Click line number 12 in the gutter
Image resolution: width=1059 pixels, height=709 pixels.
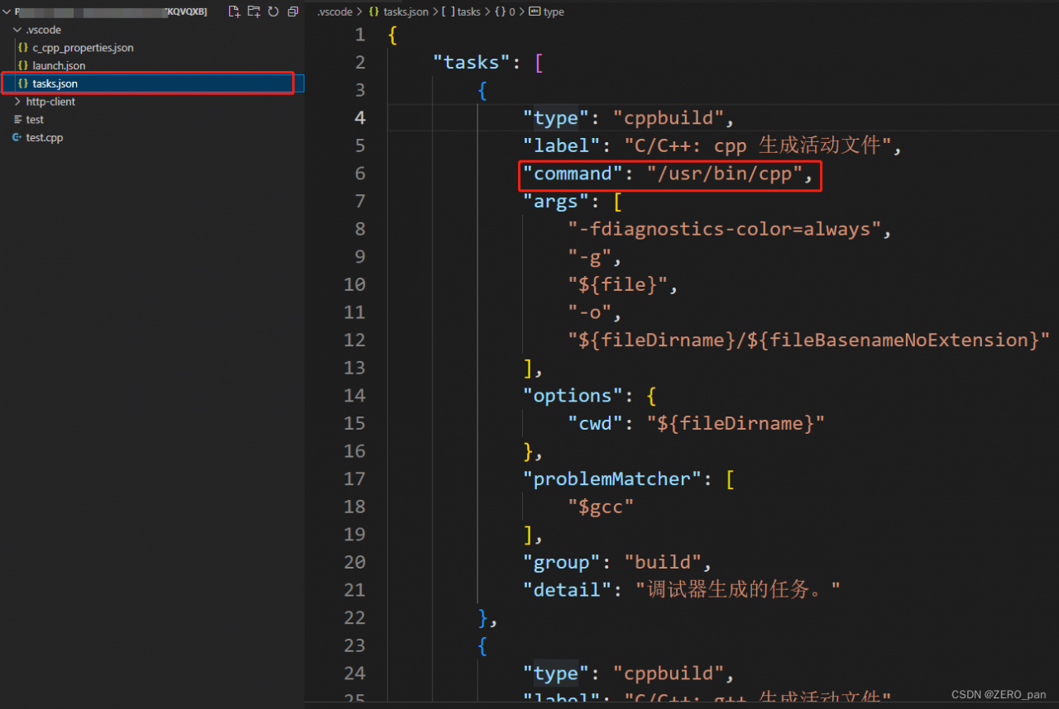click(354, 340)
